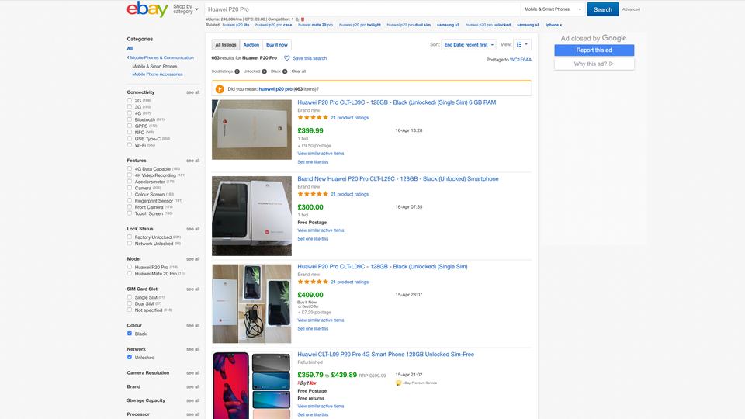Expand the View layout dropdown
The width and height of the screenshot is (745, 419).
coord(522,45)
